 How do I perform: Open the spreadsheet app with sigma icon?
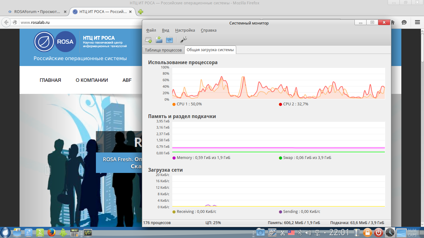point(40,232)
